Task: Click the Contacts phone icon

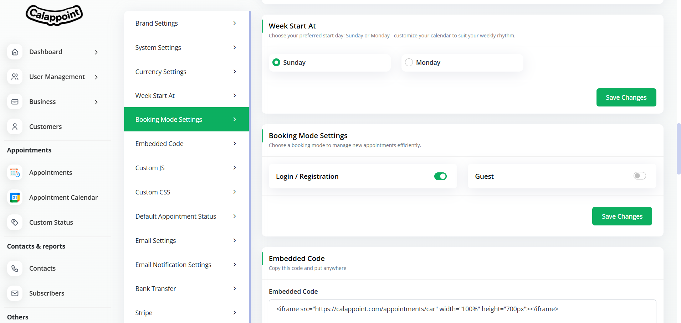Action: [15, 269]
